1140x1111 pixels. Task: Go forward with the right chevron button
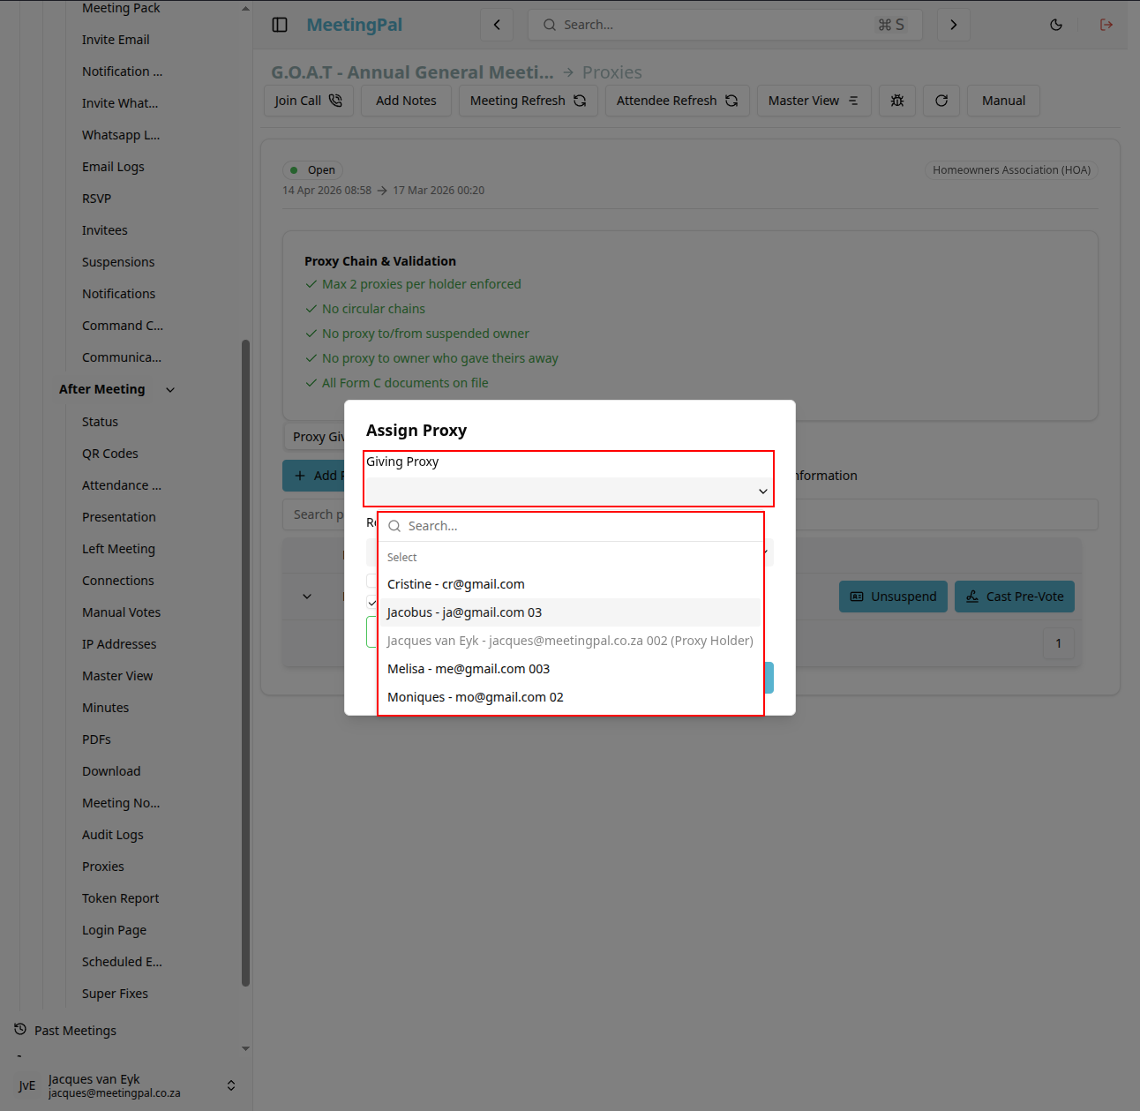pyautogui.click(x=954, y=25)
